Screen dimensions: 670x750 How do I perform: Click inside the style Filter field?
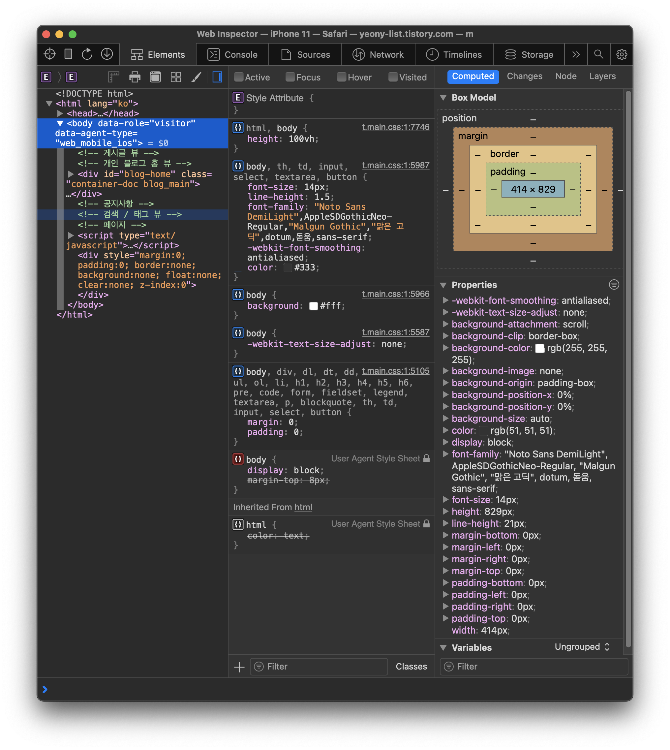[x=319, y=667]
